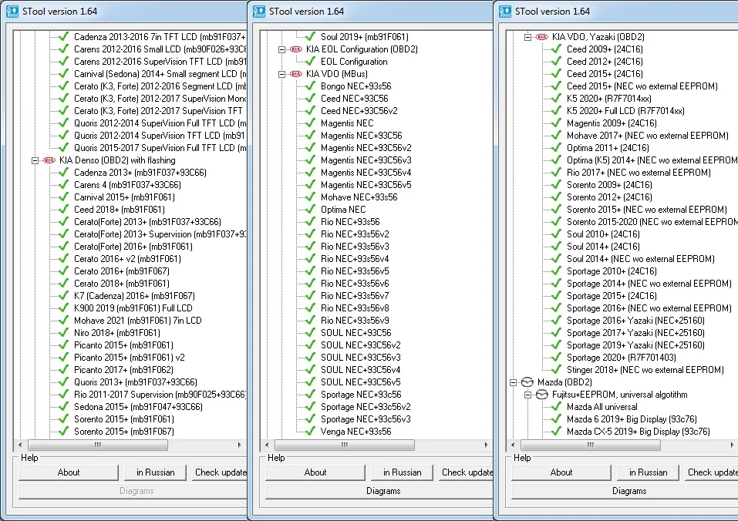Screen dimensions: 738x521
Task: Click About button in left window
Action: [x=69, y=472]
